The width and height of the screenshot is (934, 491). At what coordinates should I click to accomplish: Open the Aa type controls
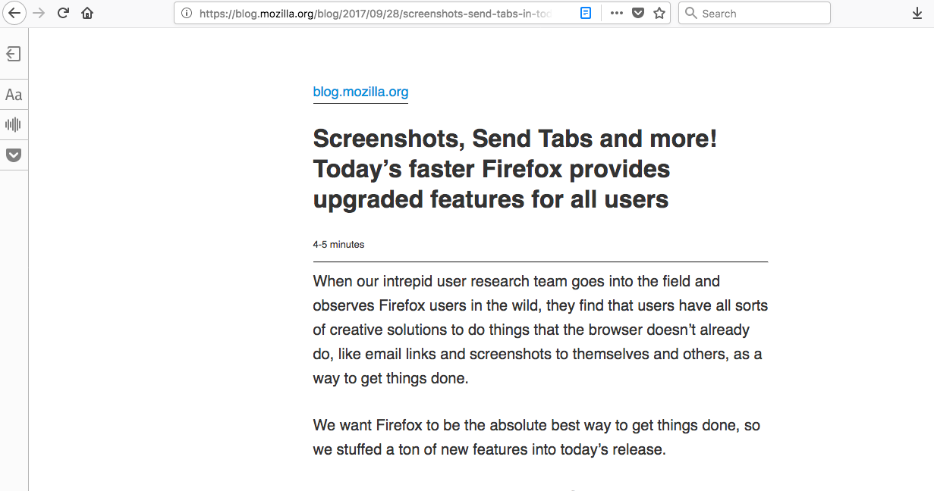(x=14, y=95)
